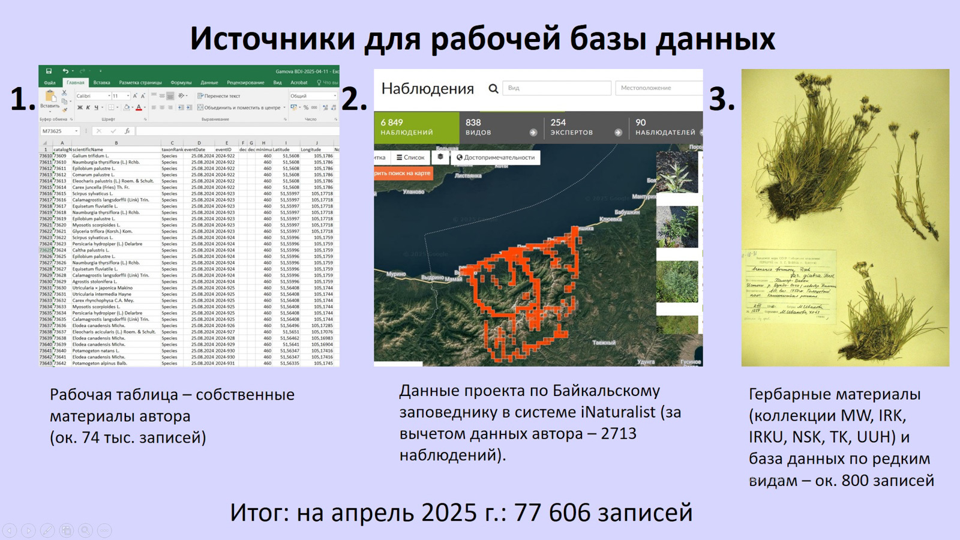Click the Достопримечательности button on map
This screenshot has width=960, height=540.
click(496, 157)
